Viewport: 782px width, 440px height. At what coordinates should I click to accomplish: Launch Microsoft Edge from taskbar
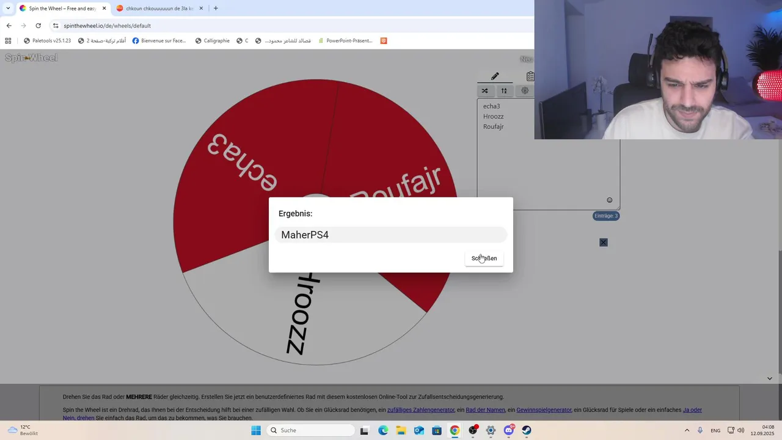click(383, 430)
